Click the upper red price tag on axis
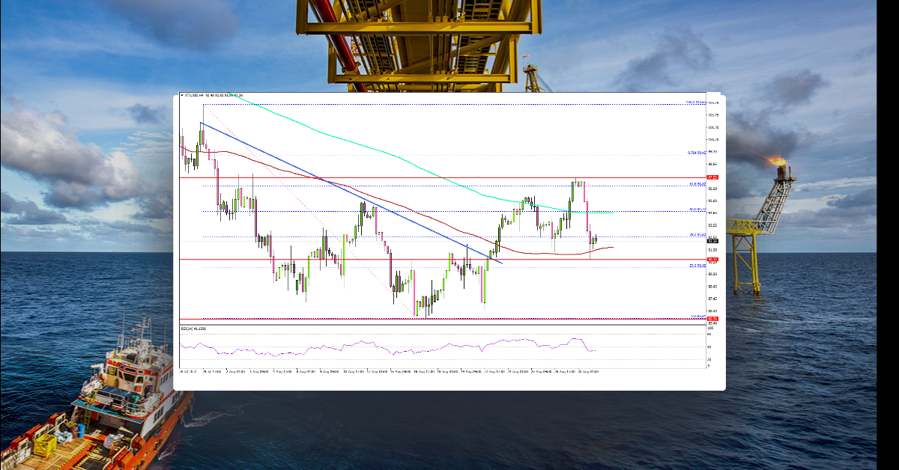This screenshot has width=899, height=470. pyautogui.click(x=713, y=177)
